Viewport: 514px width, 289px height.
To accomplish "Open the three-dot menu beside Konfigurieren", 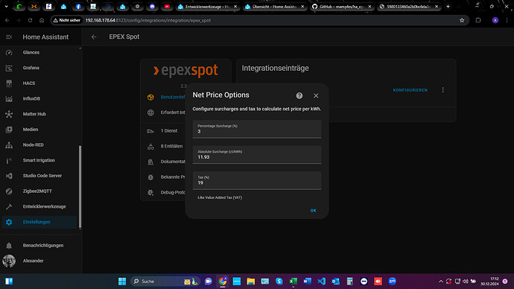I will (443, 90).
